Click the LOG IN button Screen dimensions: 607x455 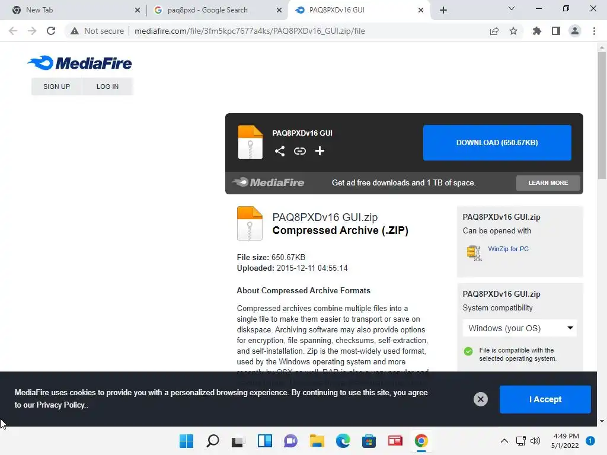[x=108, y=86]
